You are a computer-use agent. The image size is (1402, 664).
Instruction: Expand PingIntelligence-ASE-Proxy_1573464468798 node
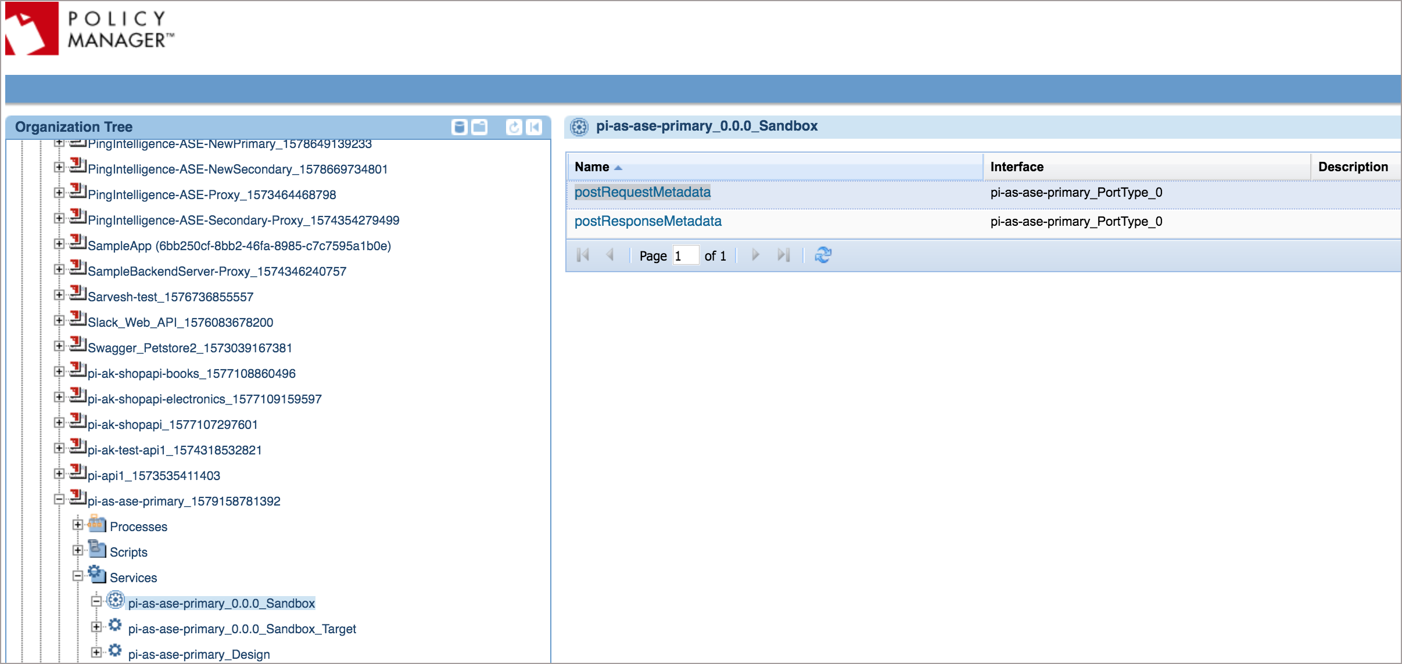59,193
